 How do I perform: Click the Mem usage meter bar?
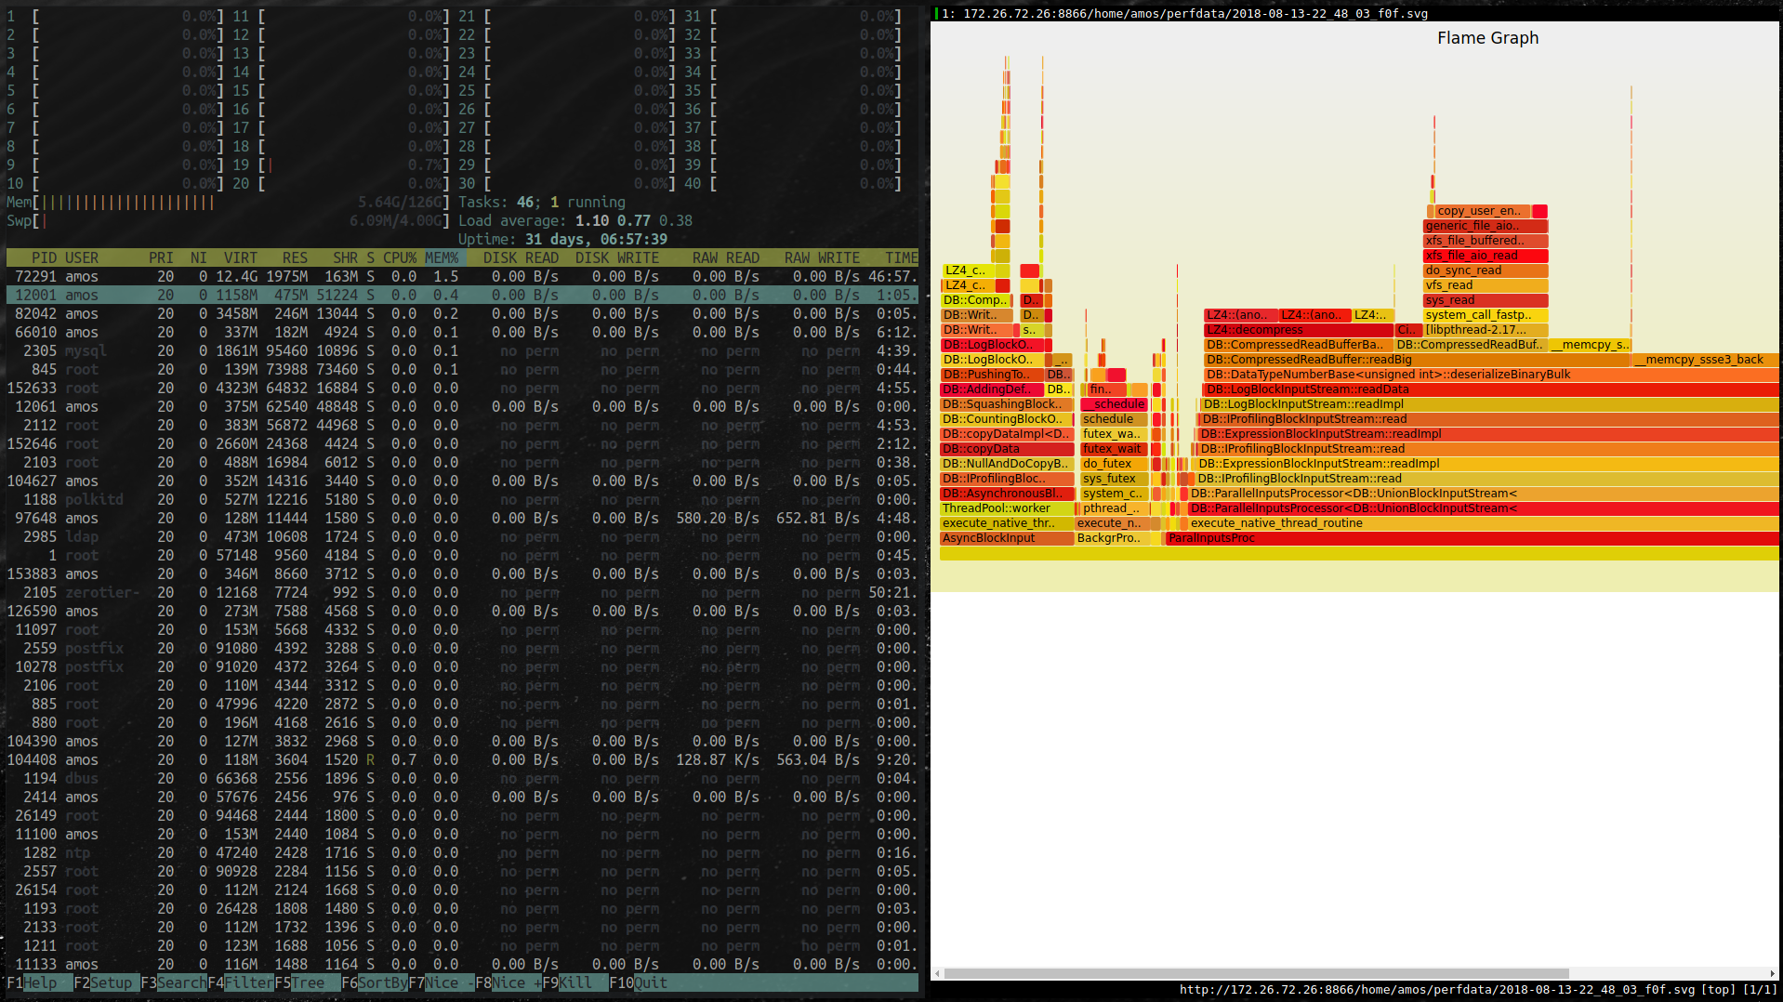pos(228,202)
